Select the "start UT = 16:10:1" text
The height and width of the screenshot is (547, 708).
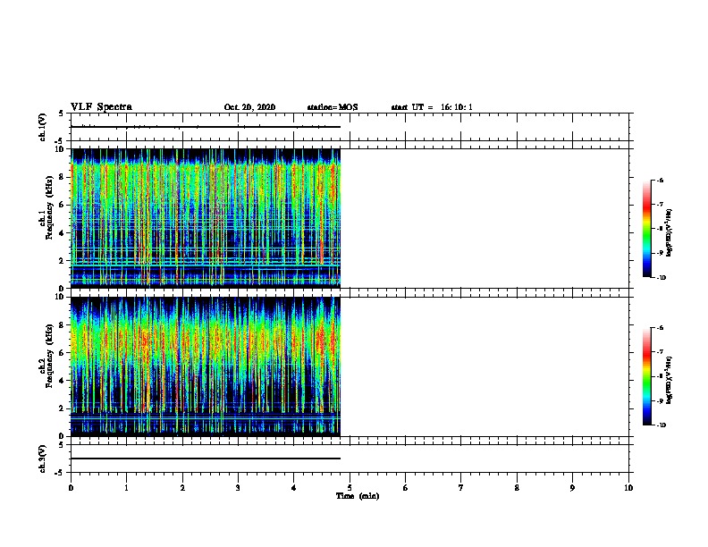(x=432, y=107)
